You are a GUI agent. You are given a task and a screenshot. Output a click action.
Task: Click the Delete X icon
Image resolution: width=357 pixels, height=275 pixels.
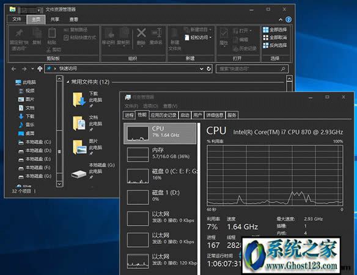coord(141,33)
